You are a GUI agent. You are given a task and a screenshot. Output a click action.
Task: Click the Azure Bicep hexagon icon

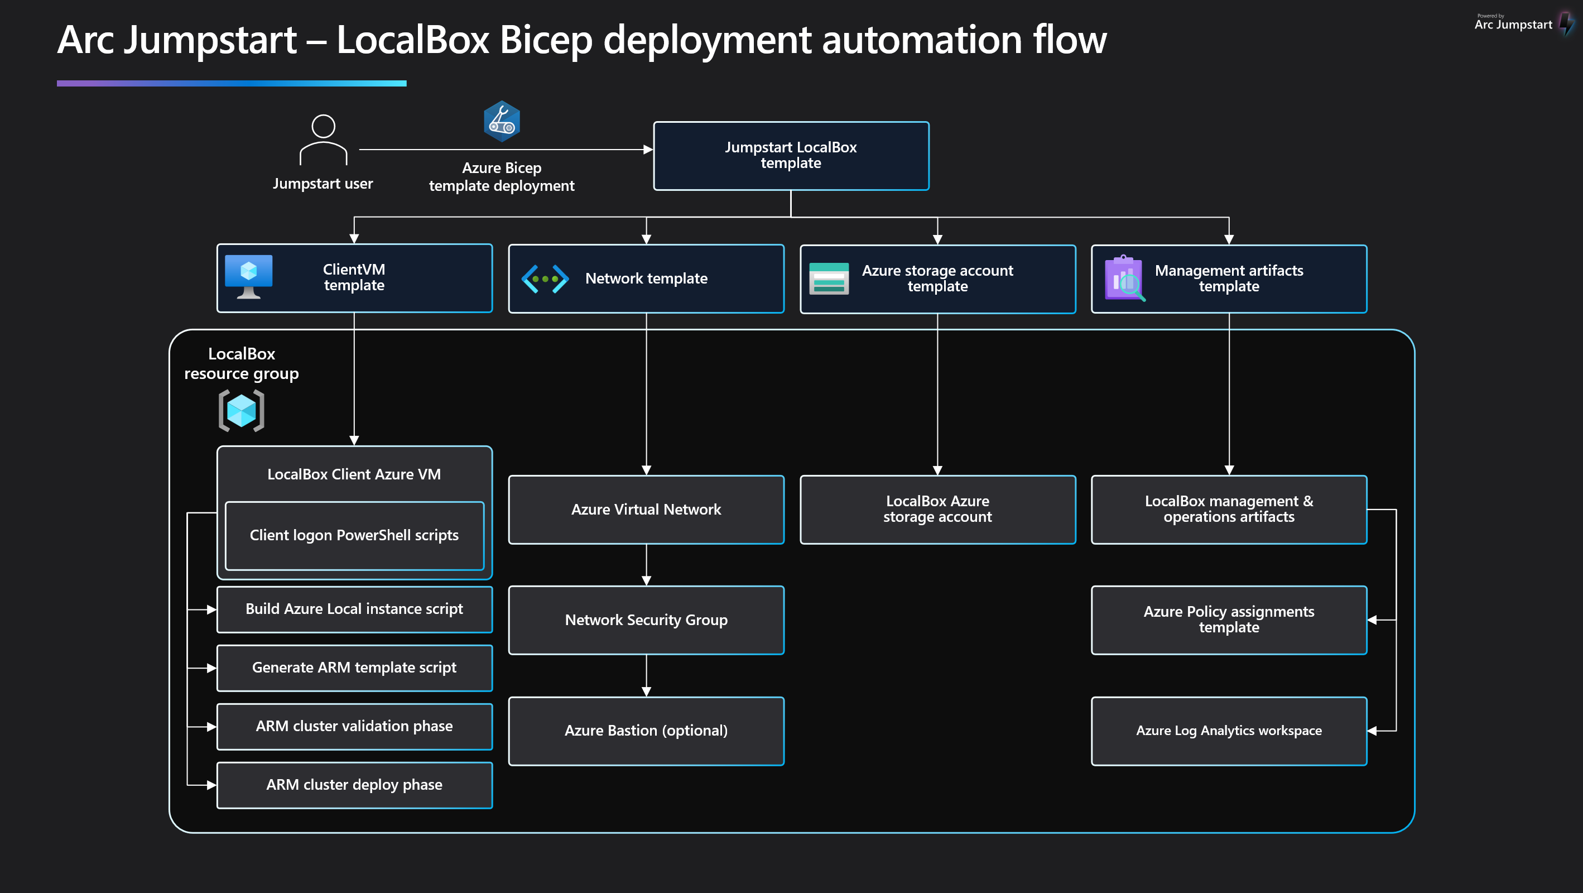(502, 121)
